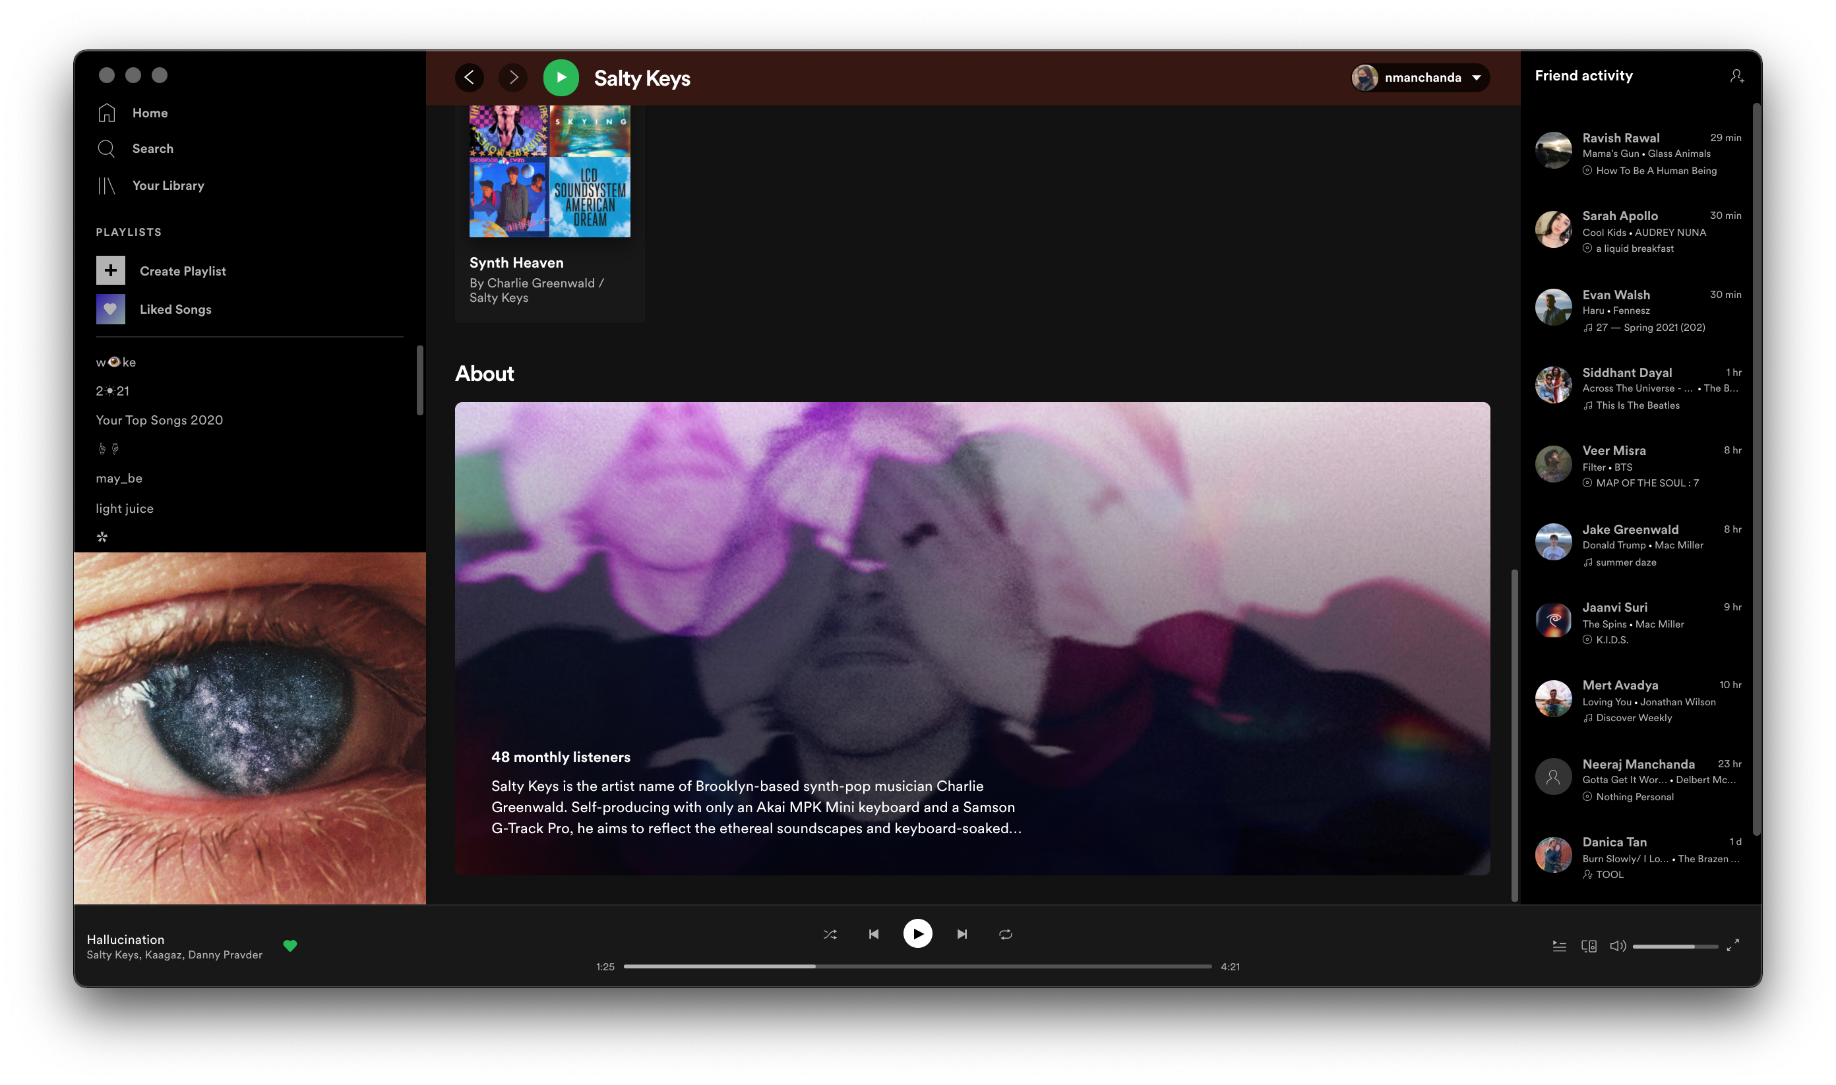Open the play queue icon
Image resolution: width=1836 pixels, height=1085 pixels.
(x=1559, y=946)
